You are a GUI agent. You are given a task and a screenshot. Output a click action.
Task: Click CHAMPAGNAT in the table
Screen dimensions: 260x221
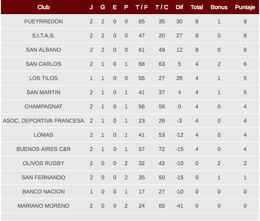tap(43, 107)
